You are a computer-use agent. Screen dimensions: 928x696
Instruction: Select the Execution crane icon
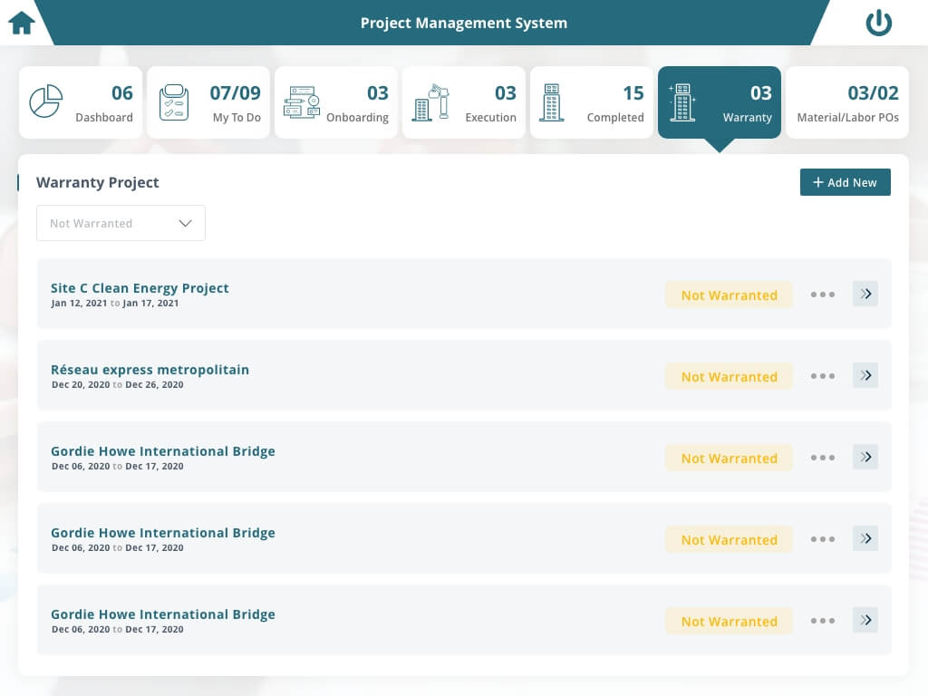pos(430,102)
